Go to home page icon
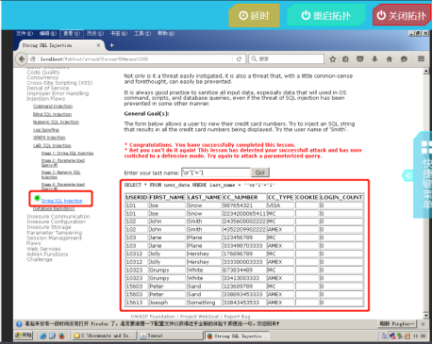The image size is (432, 344). pos(390,59)
